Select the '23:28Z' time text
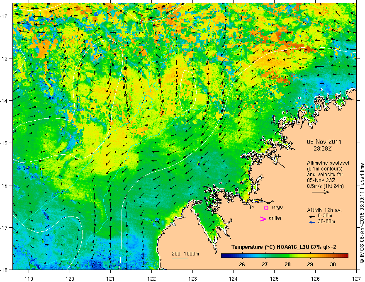Image resolution: width=365 pixels, height=282 pixels. (322, 148)
